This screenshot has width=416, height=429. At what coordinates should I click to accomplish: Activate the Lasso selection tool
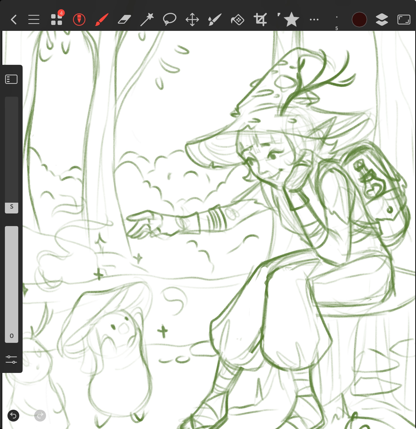(169, 20)
